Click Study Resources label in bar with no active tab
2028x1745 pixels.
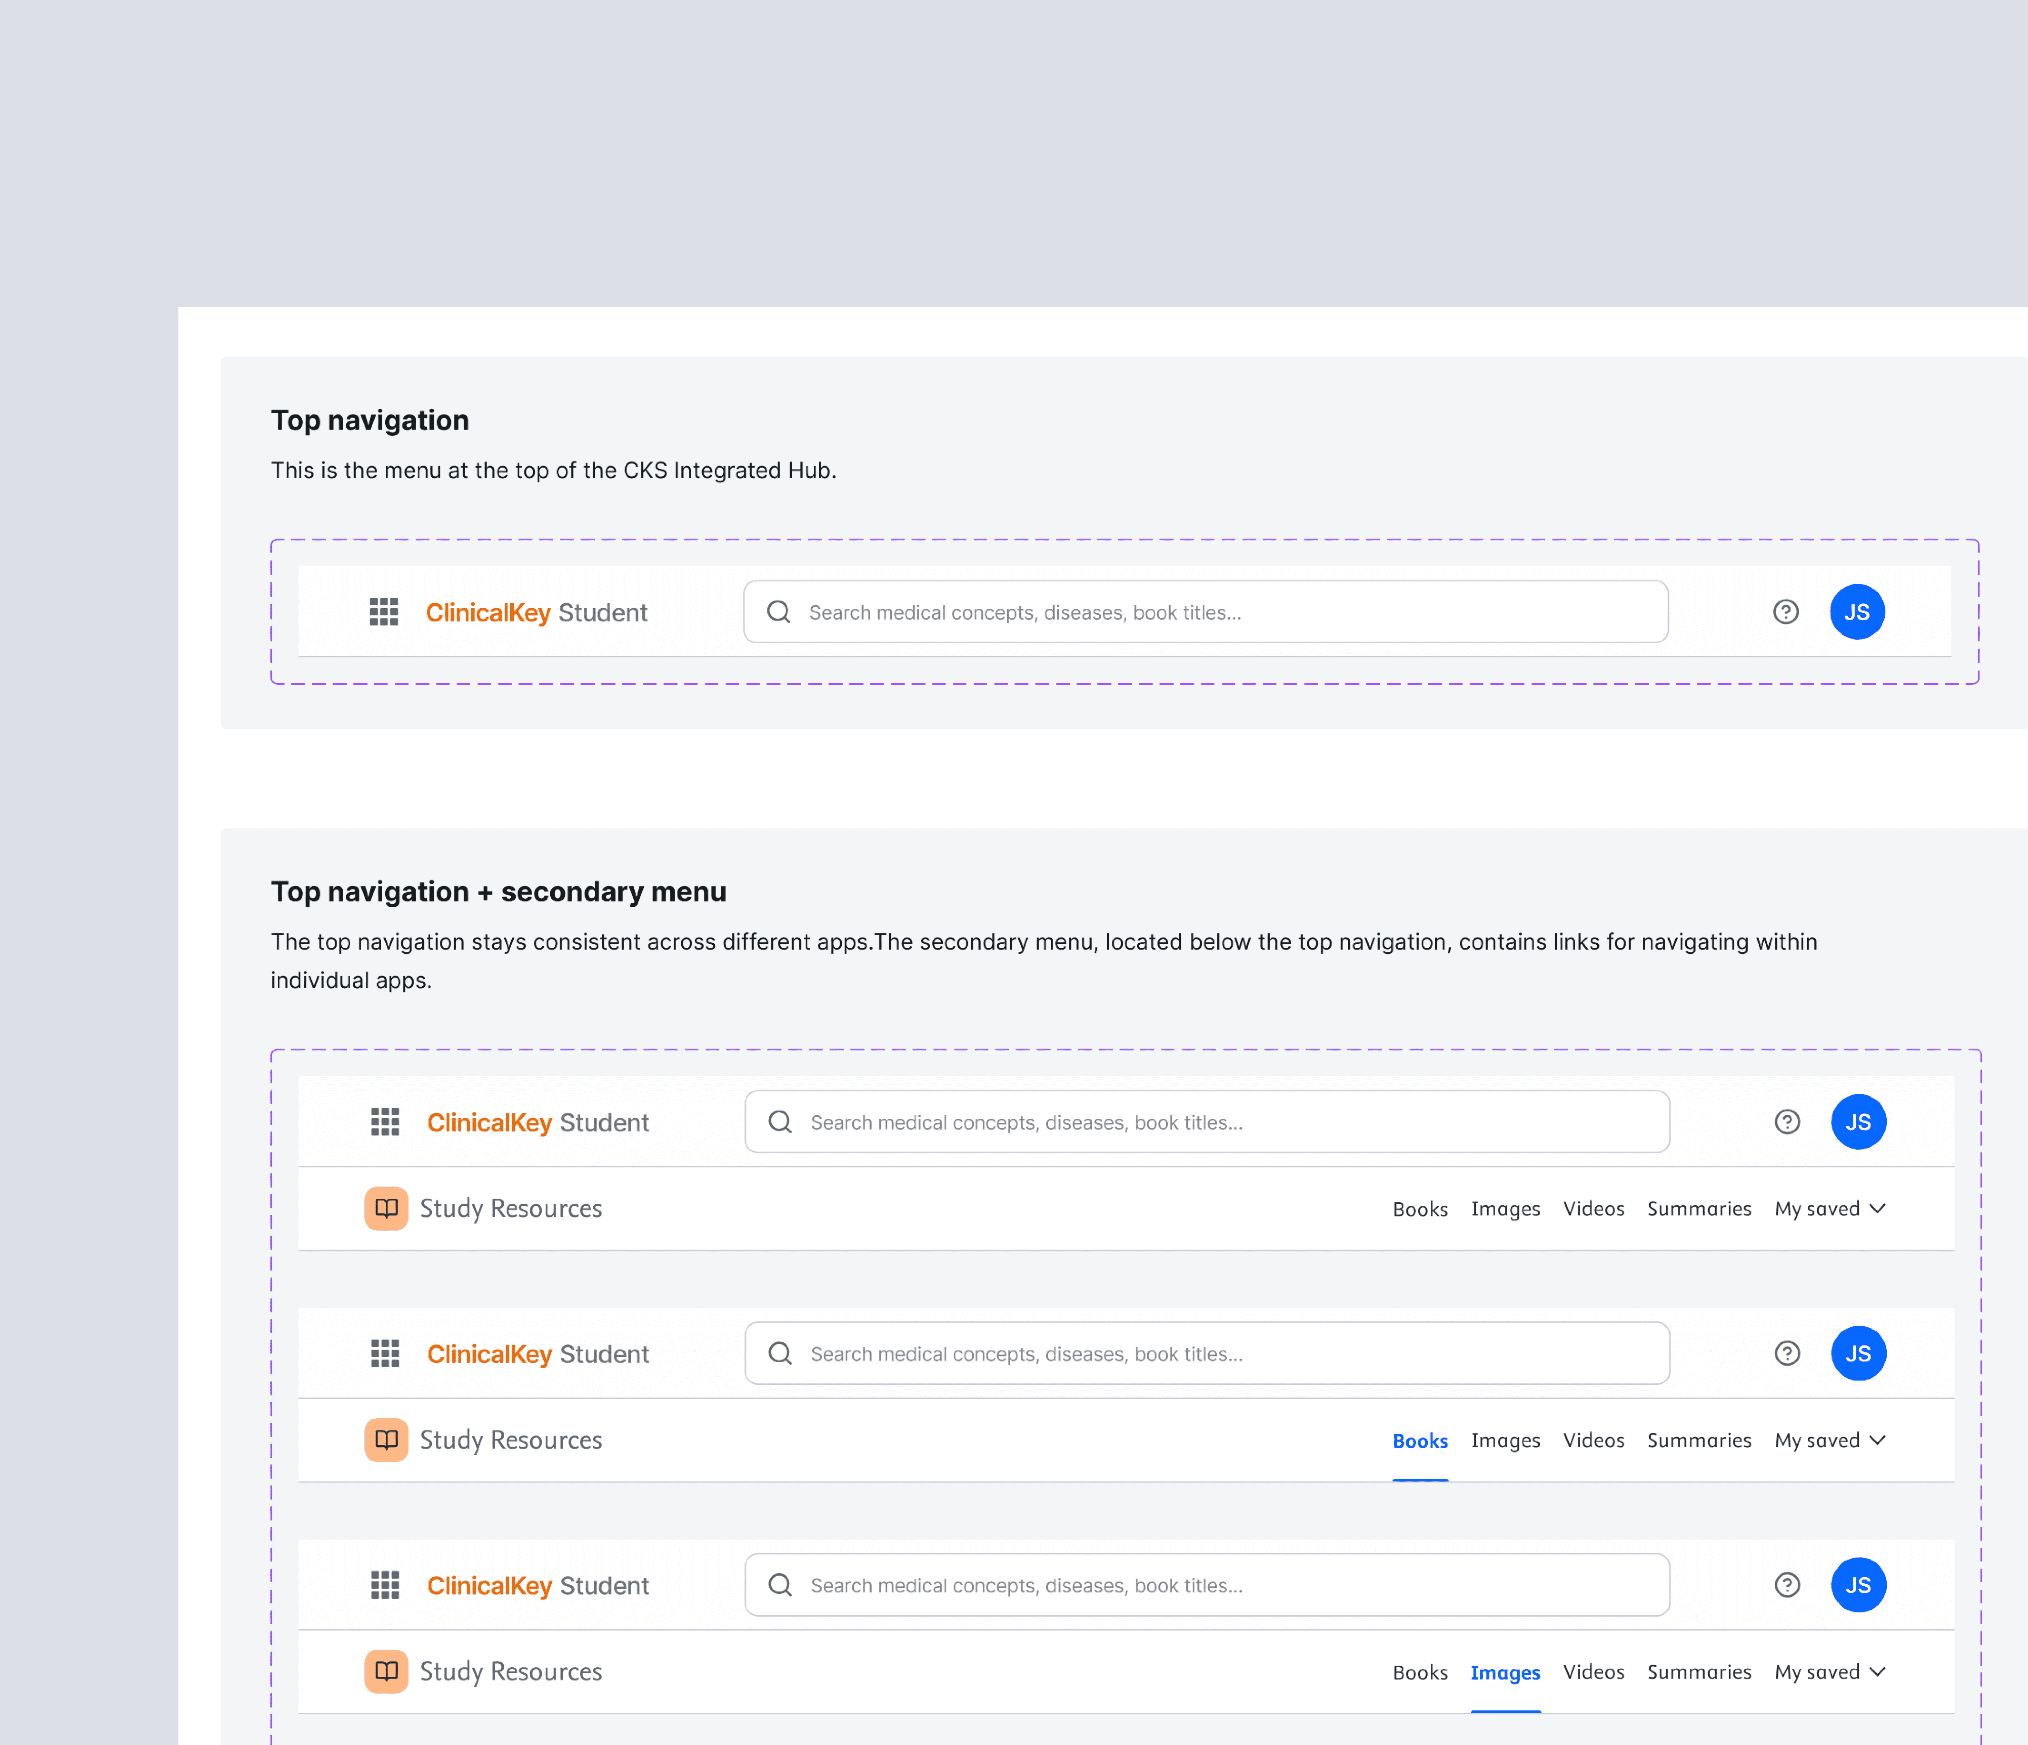[511, 1208]
